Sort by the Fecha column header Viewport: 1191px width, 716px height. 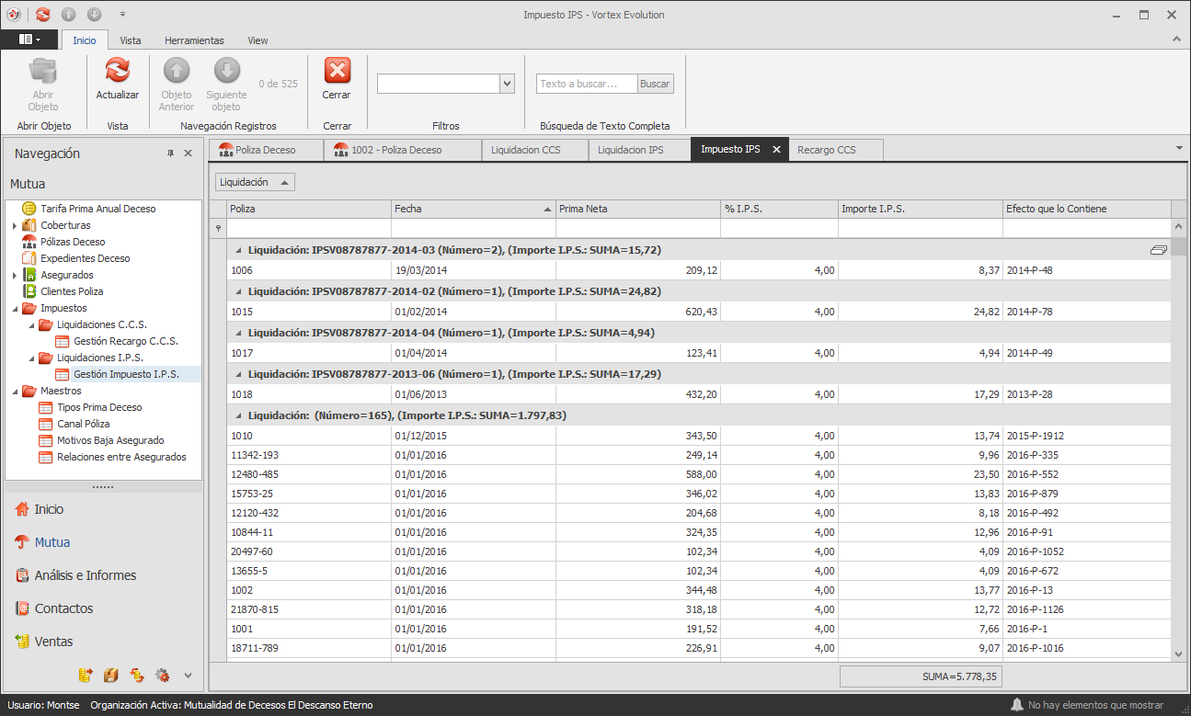click(x=474, y=209)
